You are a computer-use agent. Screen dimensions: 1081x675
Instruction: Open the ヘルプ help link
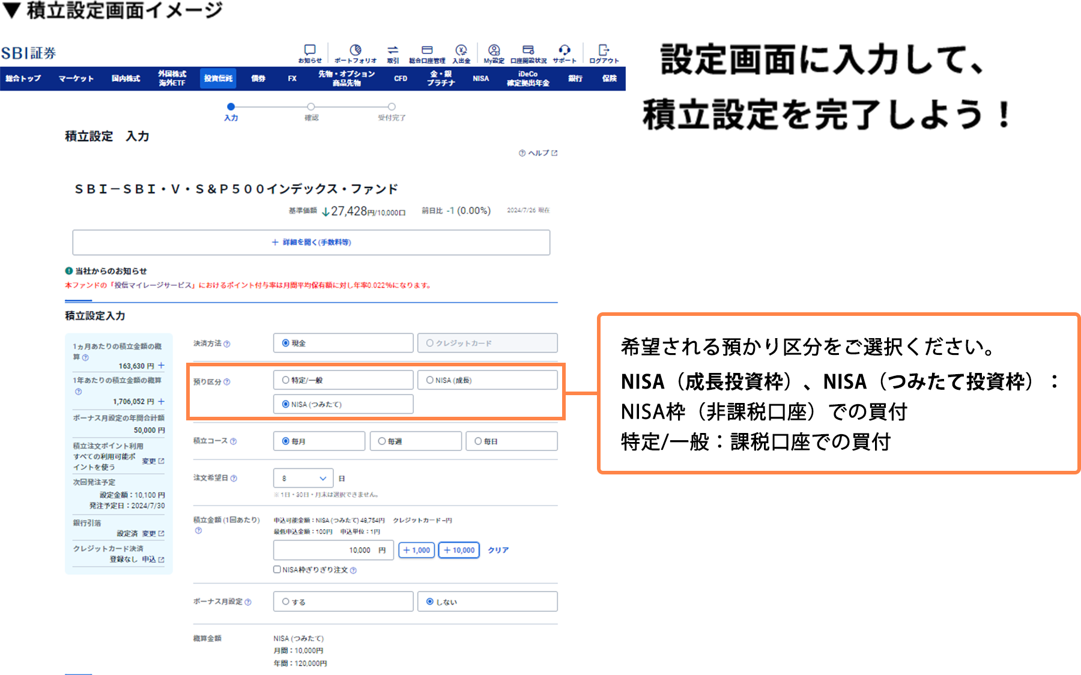coord(538,153)
